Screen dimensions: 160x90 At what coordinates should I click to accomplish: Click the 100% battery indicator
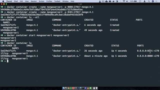tap(133, 1)
